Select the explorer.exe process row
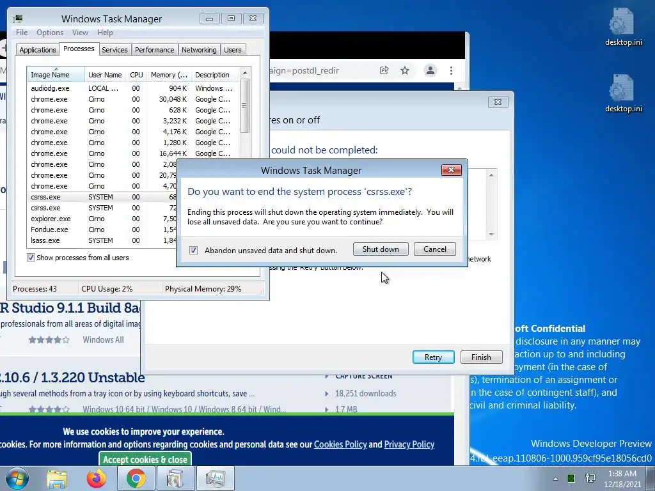Viewport: 655px width, 491px height. 102,219
